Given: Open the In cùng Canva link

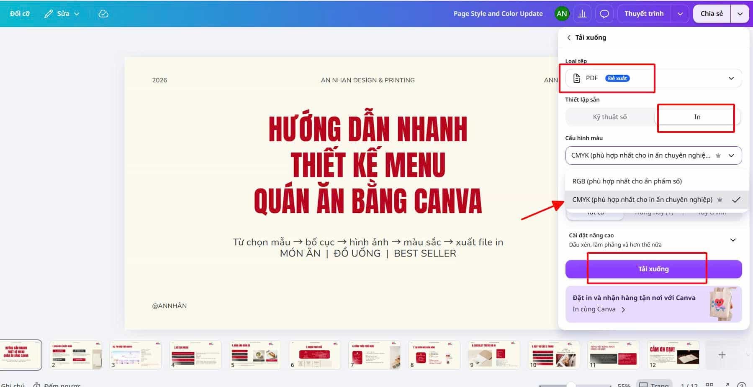Looking at the screenshot, I should point(599,309).
